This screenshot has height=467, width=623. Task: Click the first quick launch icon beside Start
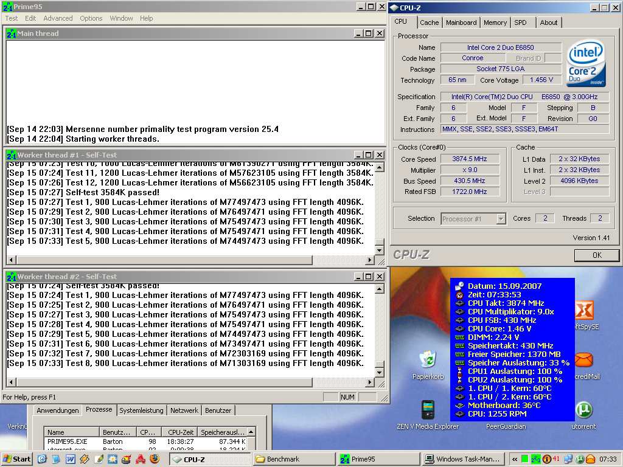tap(42, 459)
